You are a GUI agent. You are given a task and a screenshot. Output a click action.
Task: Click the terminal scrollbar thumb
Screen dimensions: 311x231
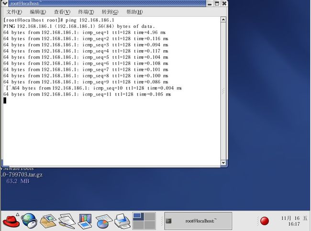click(x=223, y=91)
